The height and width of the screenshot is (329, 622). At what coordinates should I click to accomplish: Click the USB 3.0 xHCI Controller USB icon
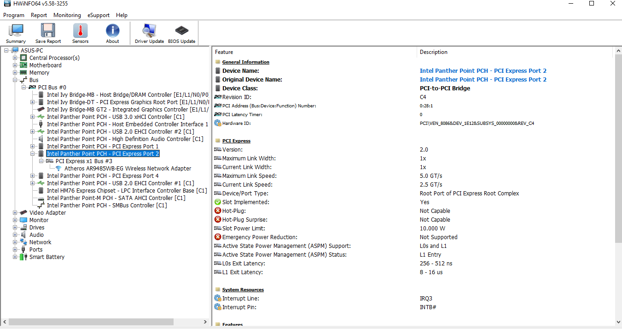[x=41, y=117]
